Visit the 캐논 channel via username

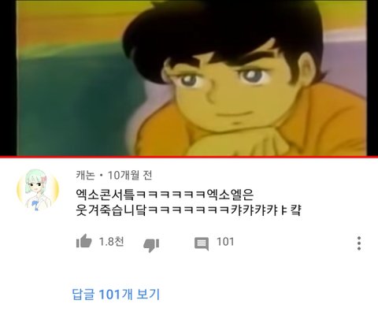pos(85,175)
